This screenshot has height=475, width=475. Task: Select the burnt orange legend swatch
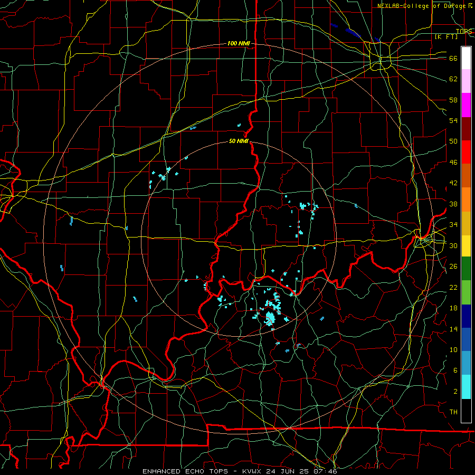pyautogui.click(x=466, y=175)
